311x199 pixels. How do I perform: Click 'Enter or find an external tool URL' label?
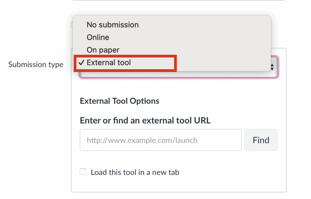(145, 121)
